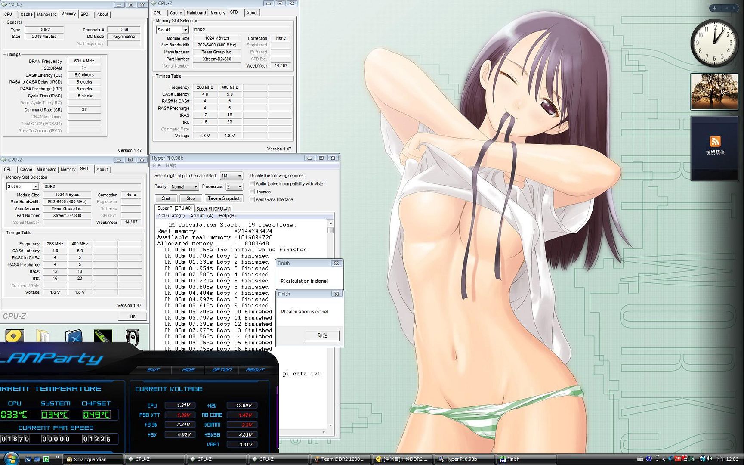The image size is (744, 465).
Task: Toggle Themes service checkbox in Hyper PI
Action: (x=253, y=192)
